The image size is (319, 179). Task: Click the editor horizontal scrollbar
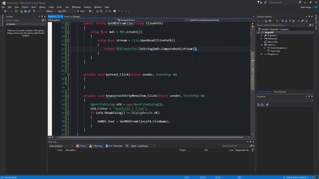pos(152,137)
